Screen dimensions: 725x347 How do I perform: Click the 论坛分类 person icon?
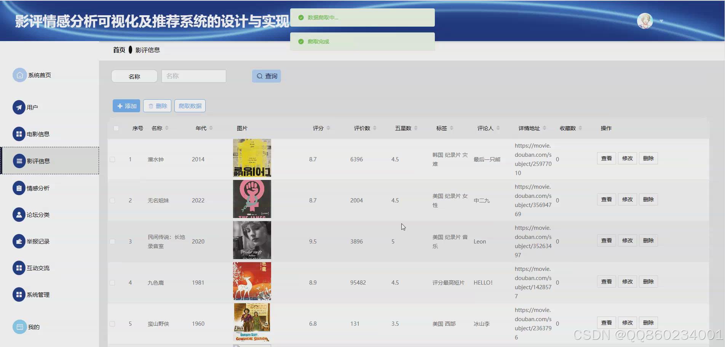pos(19,215)
